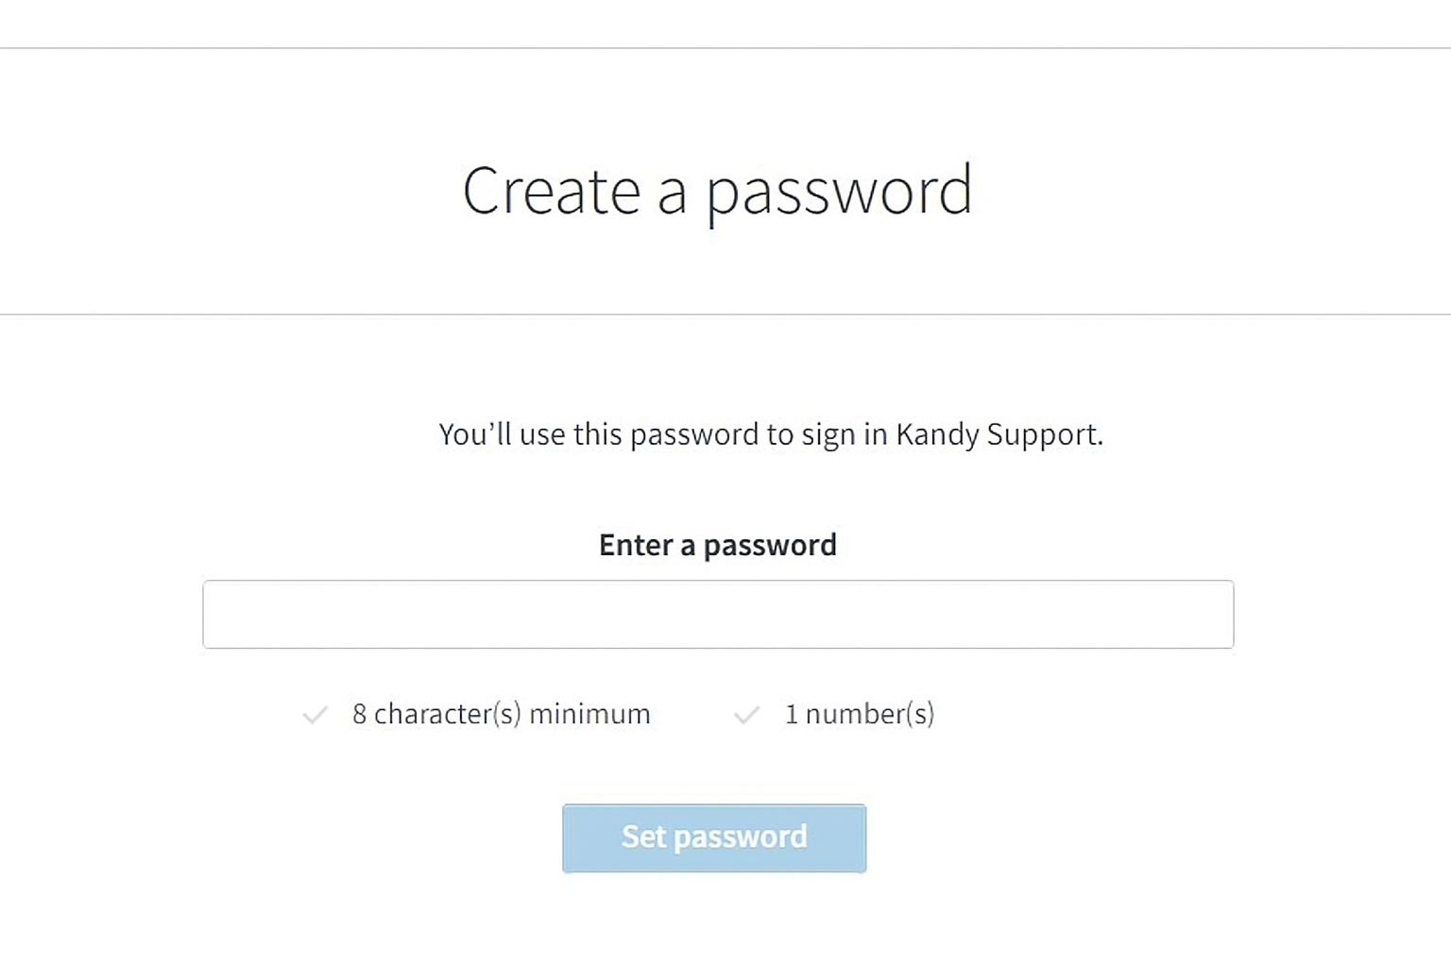Focus the Enter a password input field
The height and width of the screenshot is (967, 1451).
[718, 614]
